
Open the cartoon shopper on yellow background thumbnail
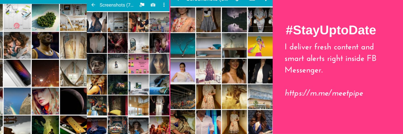pos(260,45)
